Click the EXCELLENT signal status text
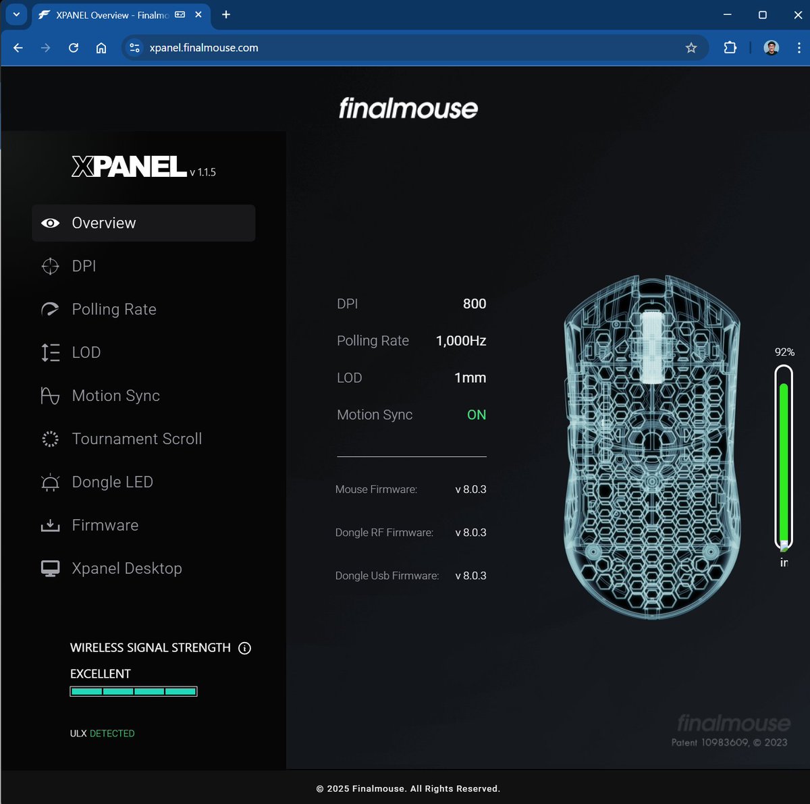 (101, 674)
